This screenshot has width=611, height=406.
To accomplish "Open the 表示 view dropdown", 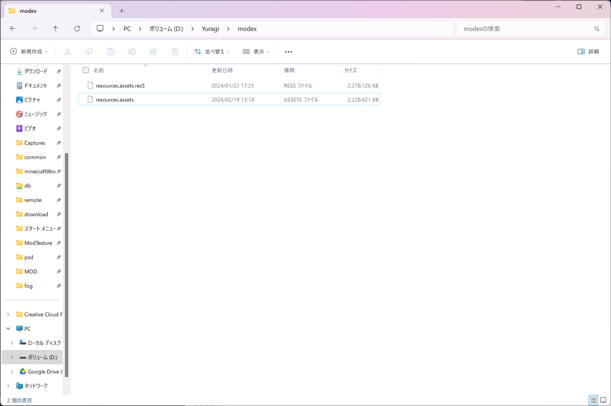I will (x=256, y=52).
